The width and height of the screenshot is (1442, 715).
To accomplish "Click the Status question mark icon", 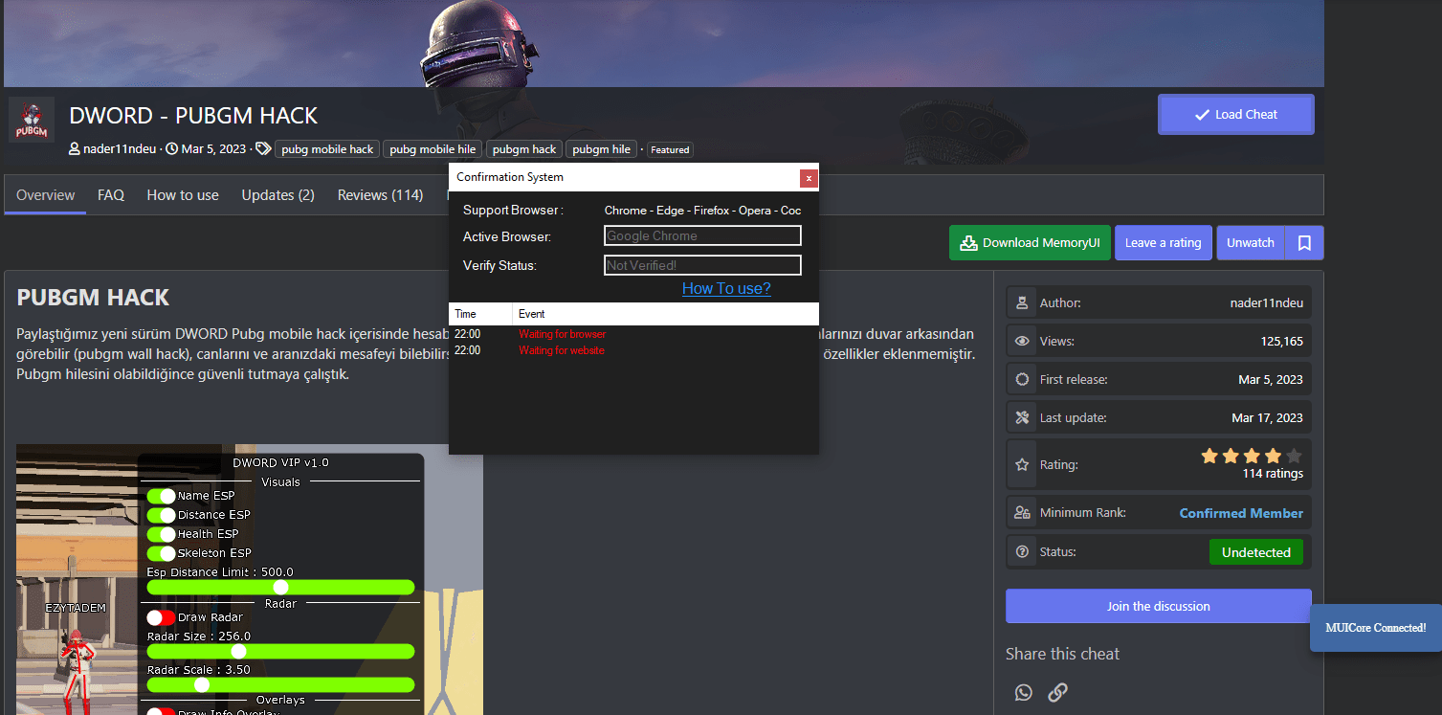I will [x=1022, y=551].
